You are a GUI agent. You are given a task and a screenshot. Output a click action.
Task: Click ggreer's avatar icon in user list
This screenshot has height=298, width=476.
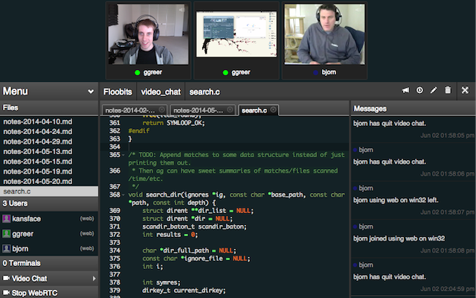pyautogui.click(x=7, y=233)
